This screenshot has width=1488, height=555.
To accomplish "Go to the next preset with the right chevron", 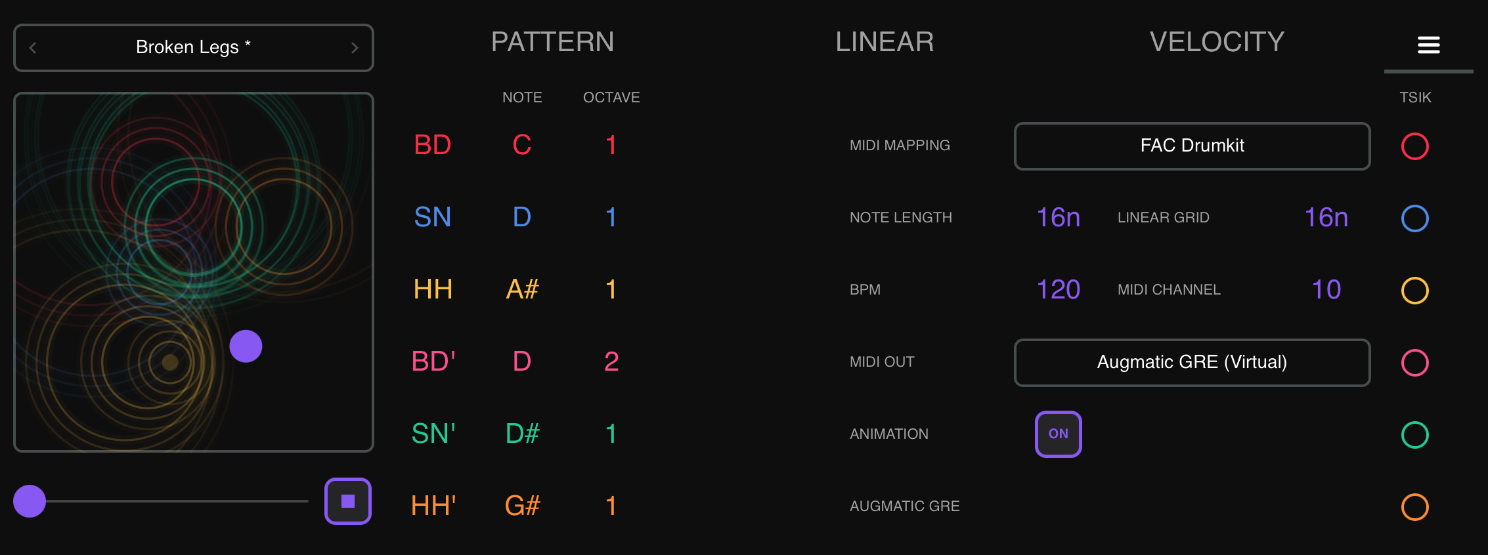I will coord(355,47).
